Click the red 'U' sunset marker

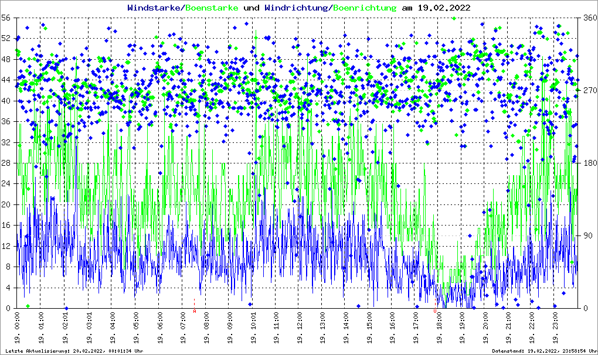coord(434,312)
